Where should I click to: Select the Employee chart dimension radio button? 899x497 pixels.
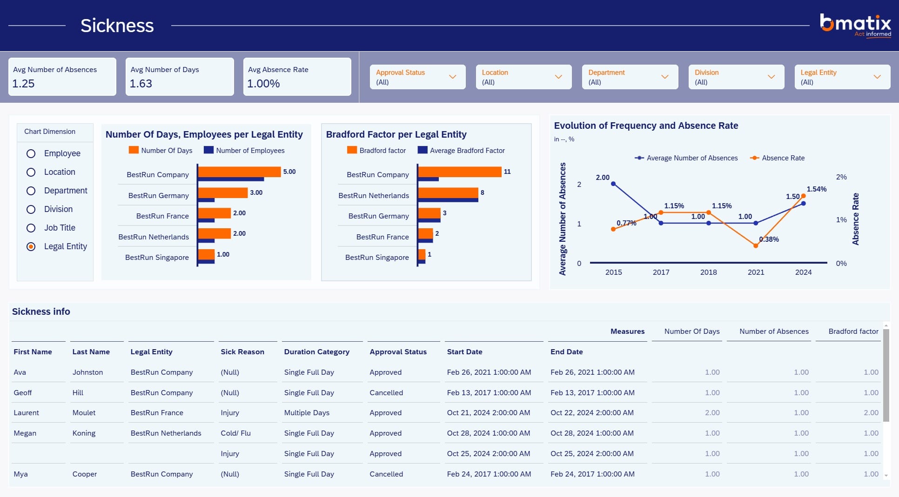[31, 153]
